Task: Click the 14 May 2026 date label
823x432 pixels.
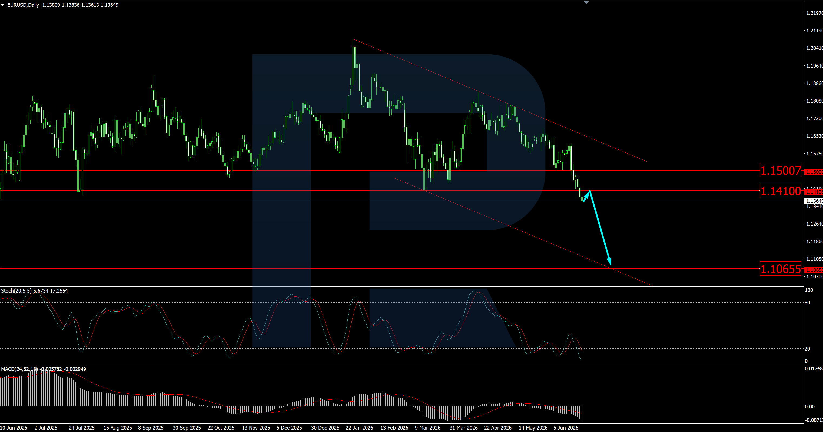Action: [533, 428]
